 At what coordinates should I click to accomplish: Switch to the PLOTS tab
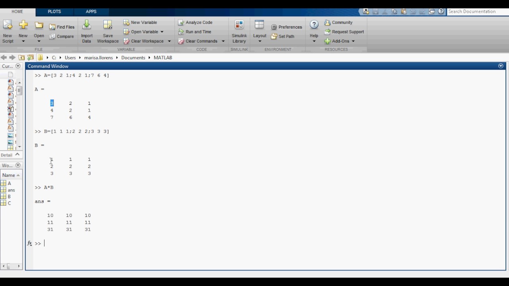point(54,12)
